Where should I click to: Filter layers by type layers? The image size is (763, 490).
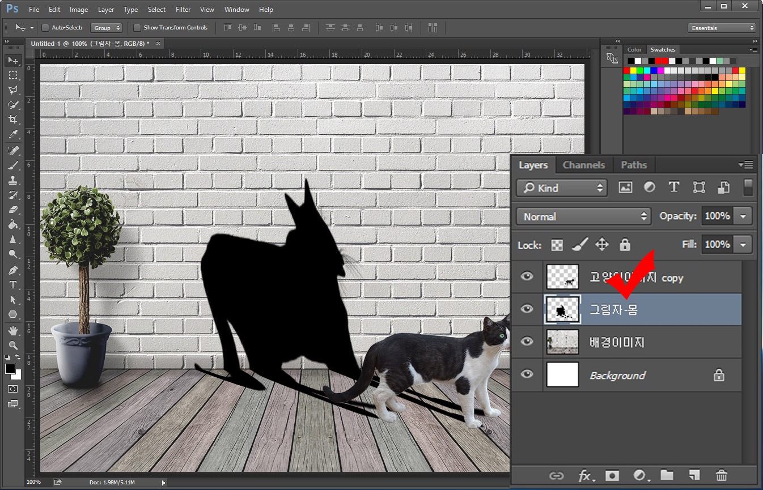[674, 188]
